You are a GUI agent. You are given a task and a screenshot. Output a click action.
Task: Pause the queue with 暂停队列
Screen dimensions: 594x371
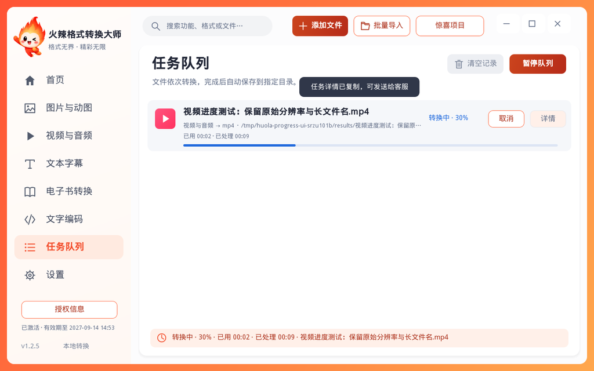click(x=538, y=64)
